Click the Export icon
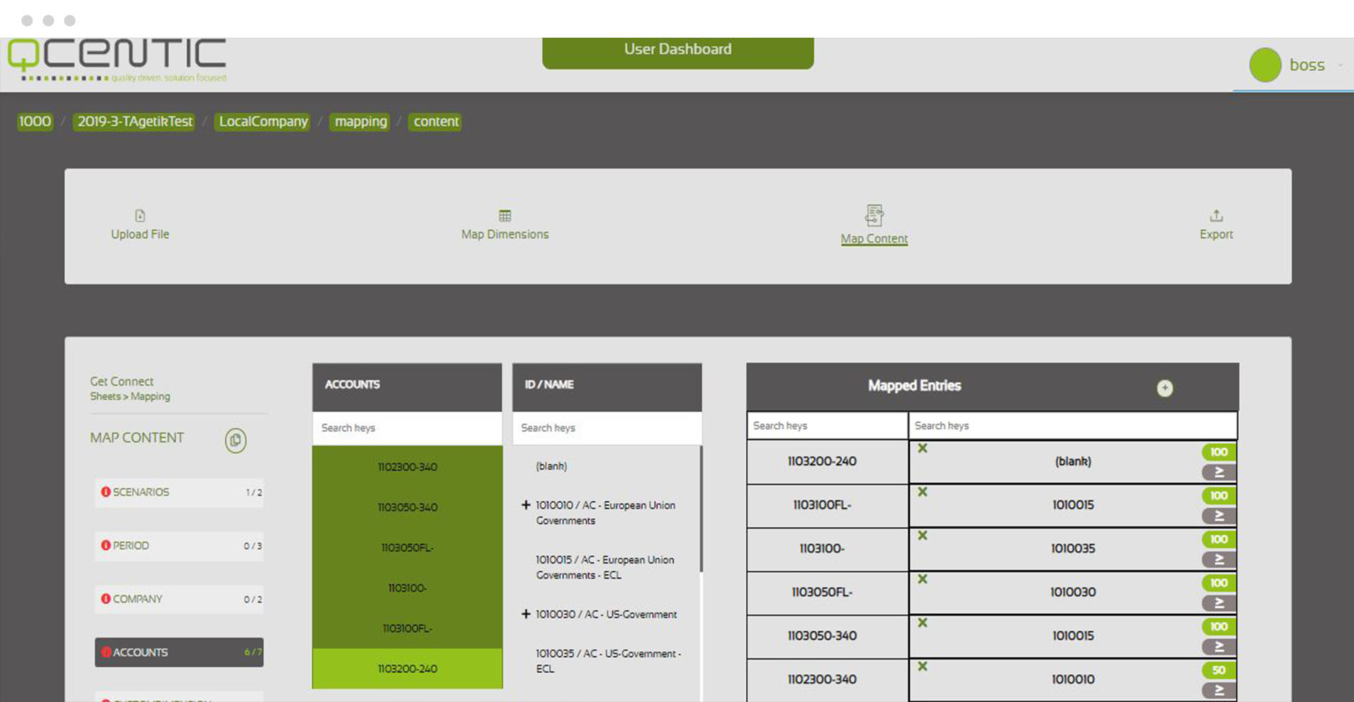1354x702 pixels. [x=1216, y=216]
